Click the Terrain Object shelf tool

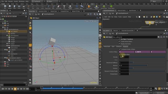point(111,7)
